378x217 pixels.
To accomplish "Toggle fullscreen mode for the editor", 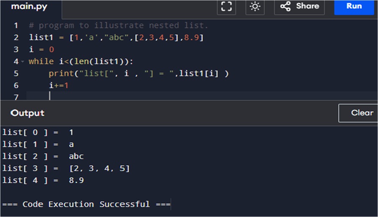I will pyautogui.click(x=226, y=7).
